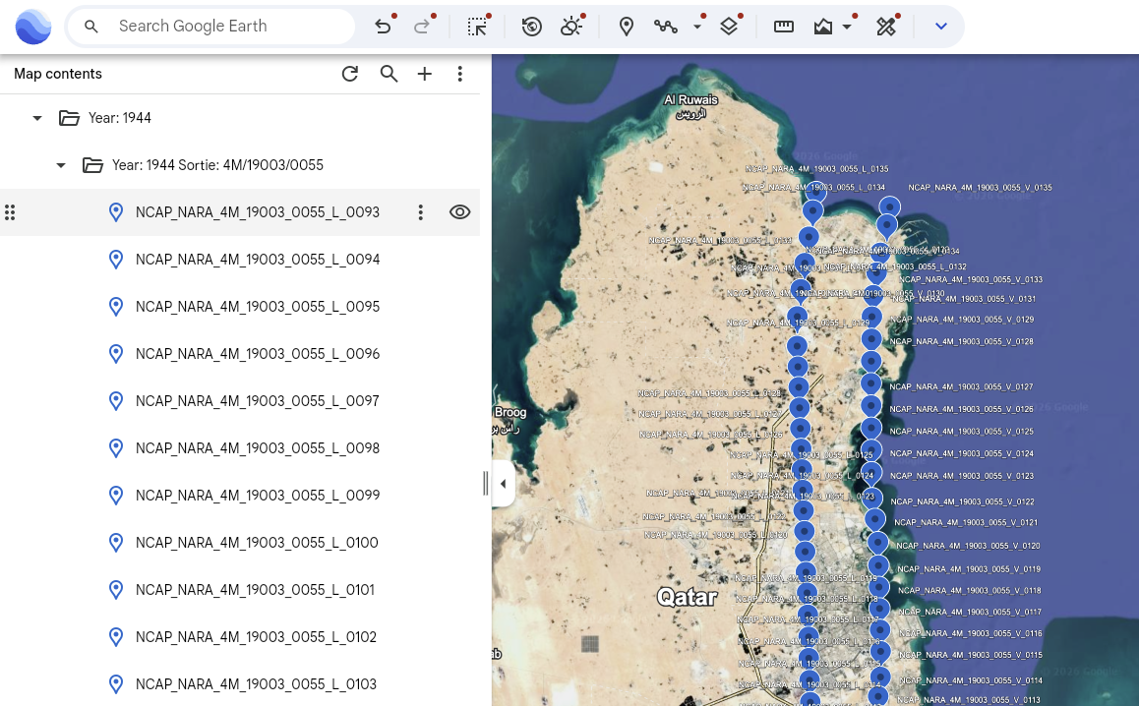This screenshot has width=1139, height=706.
Task: Open the historical imagery tool
Action: tap(532, 27)
